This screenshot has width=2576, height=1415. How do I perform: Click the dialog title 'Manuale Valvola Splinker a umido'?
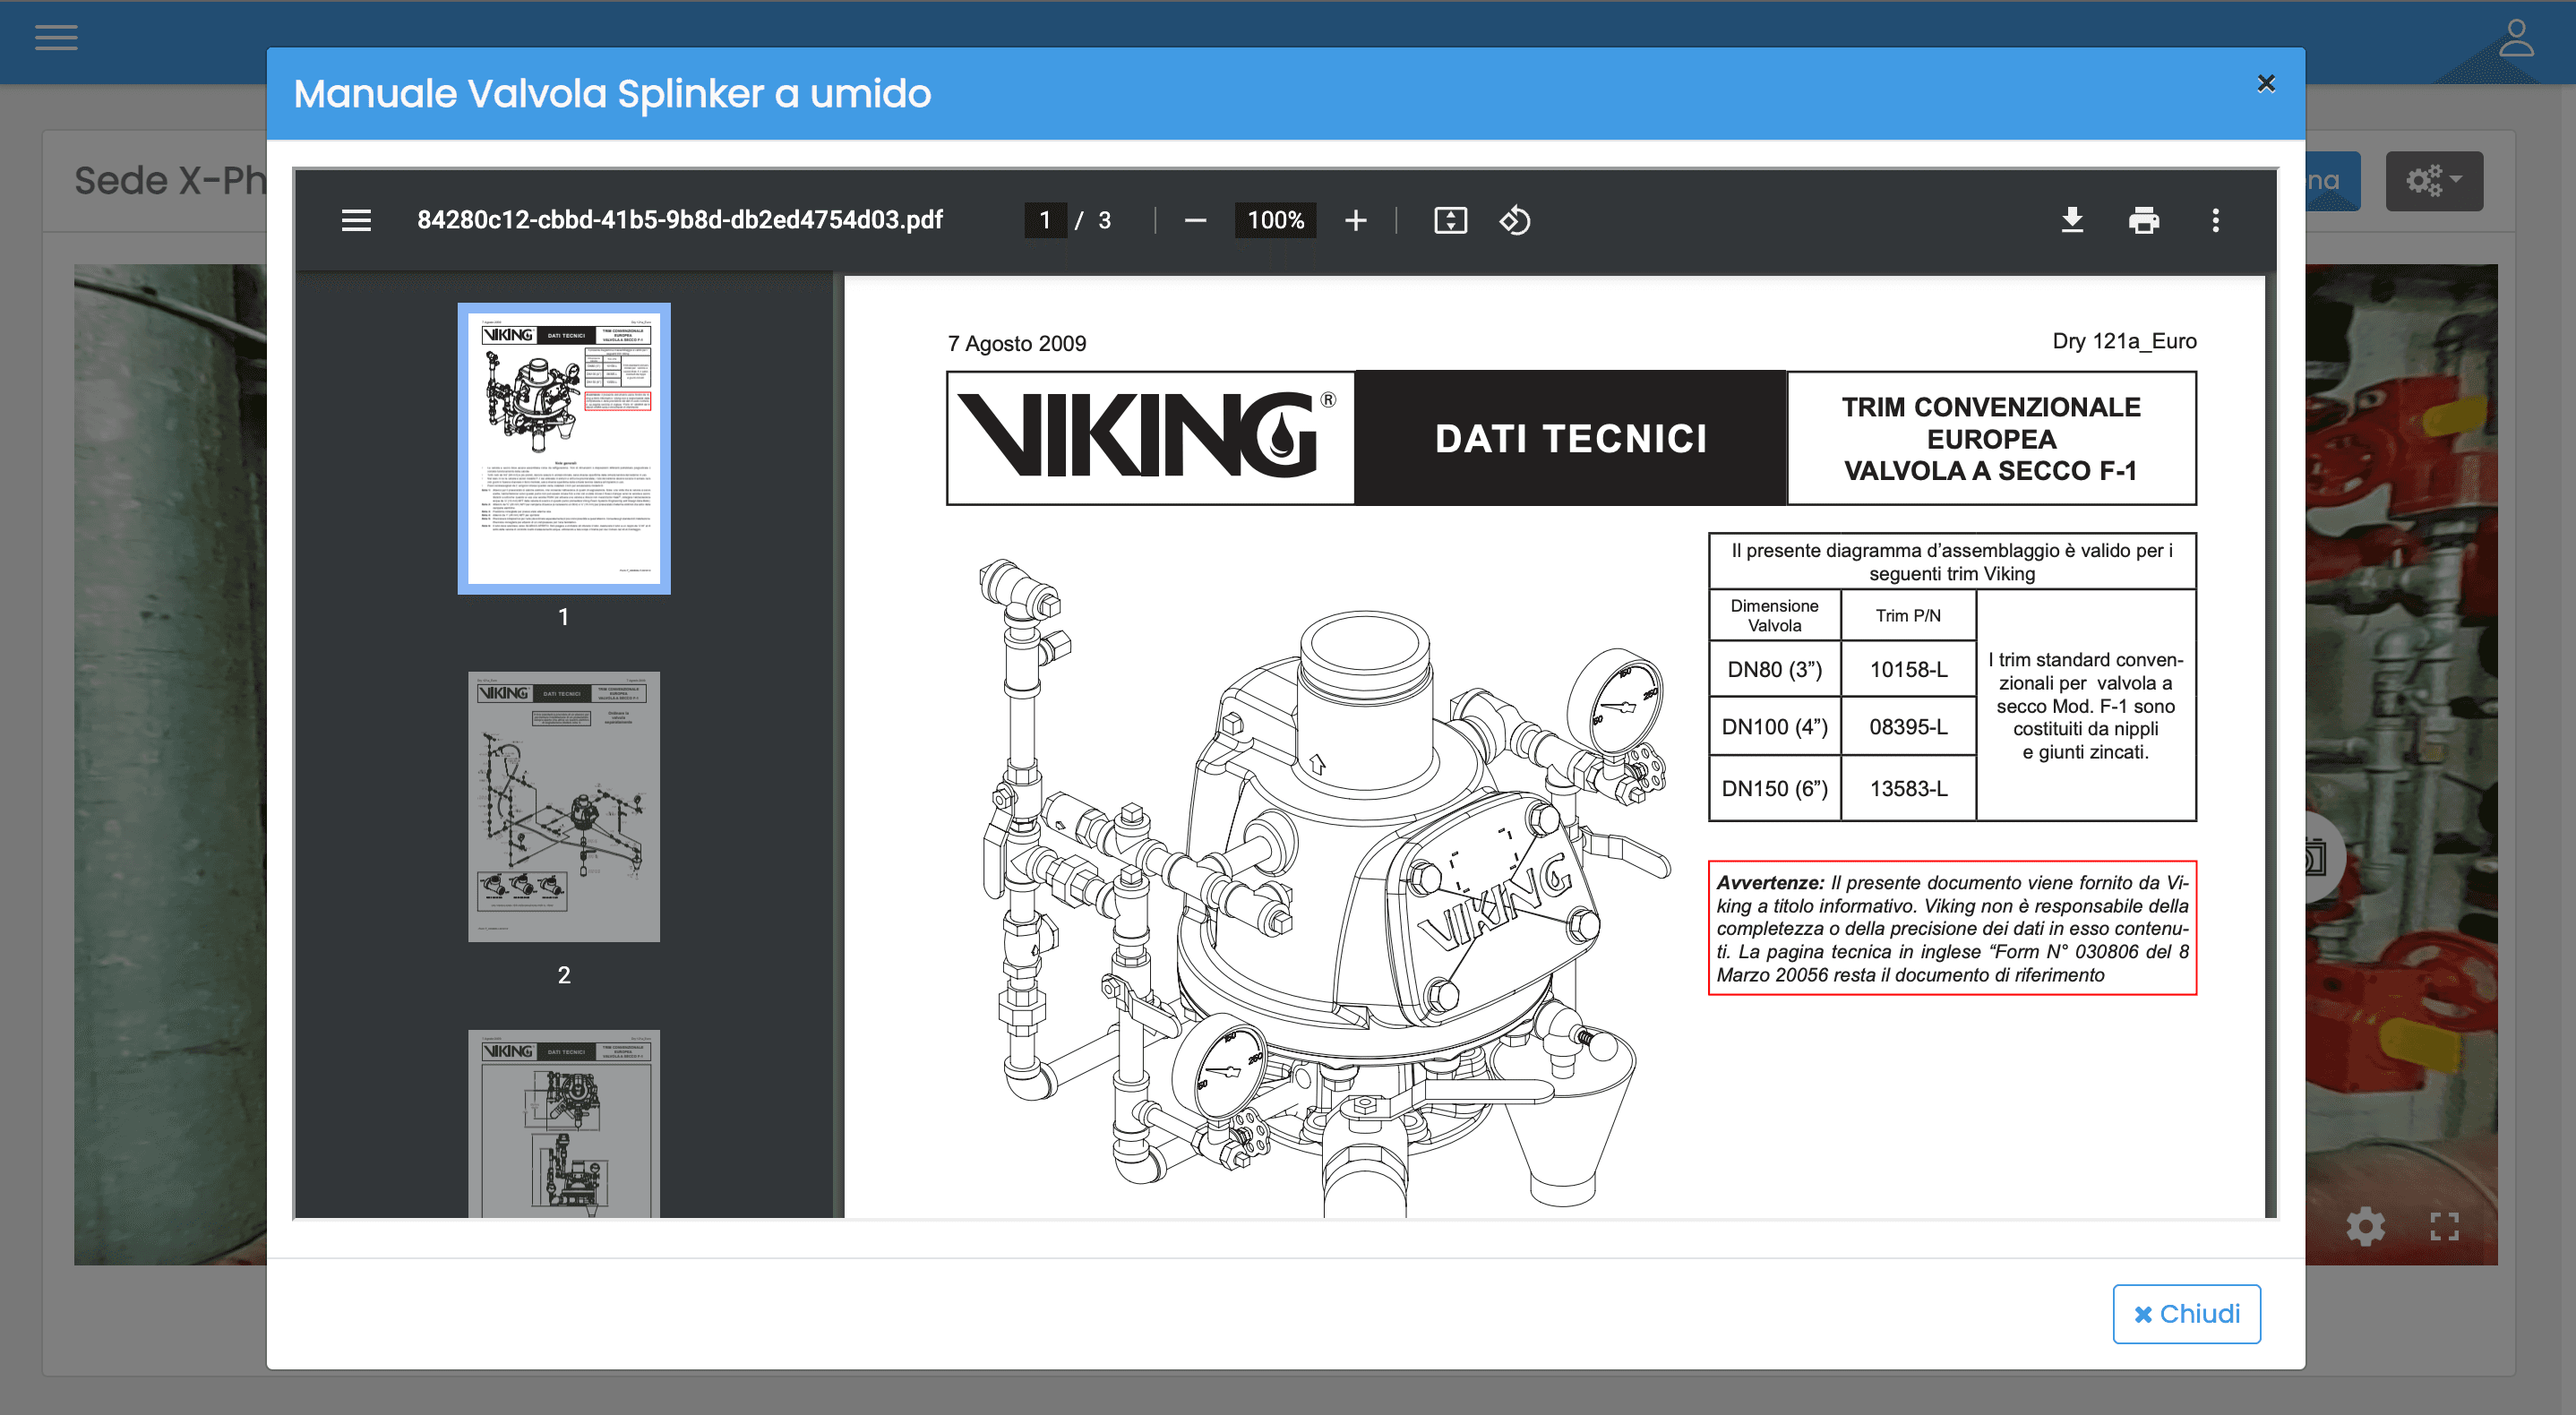(612, 93)
